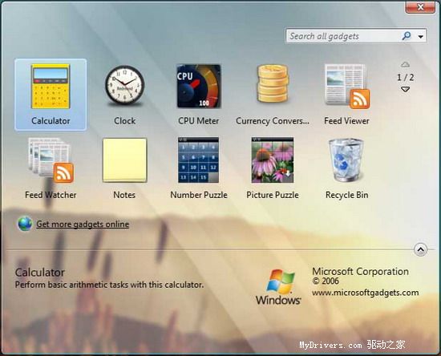Click the globe icon beside gadgets link
Image resolution: width=441 pixels, height=356 pixels.
25,224
